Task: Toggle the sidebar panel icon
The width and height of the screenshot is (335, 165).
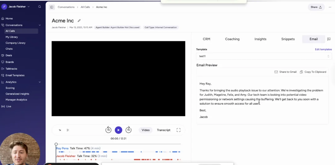Action: 52,7
